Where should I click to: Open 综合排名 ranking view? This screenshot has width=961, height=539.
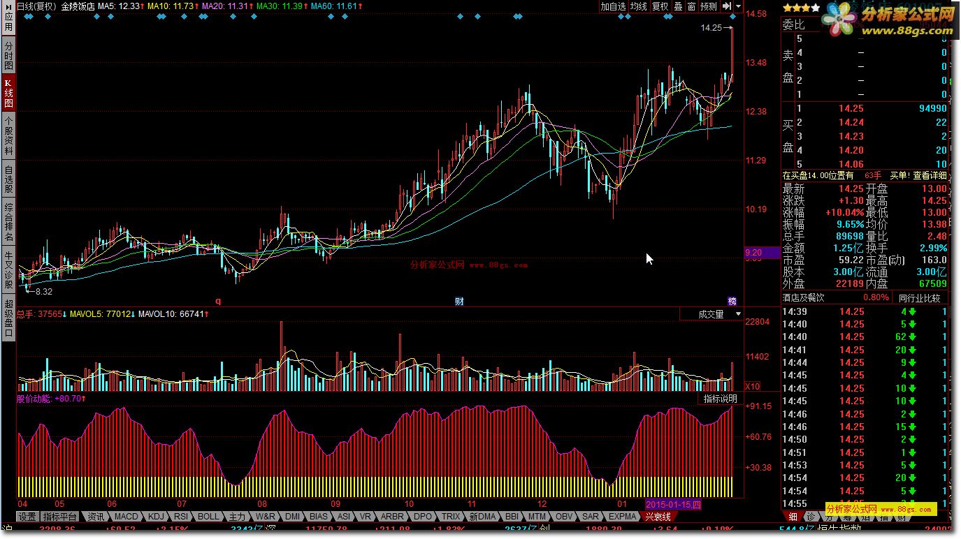tap(8, 223)
